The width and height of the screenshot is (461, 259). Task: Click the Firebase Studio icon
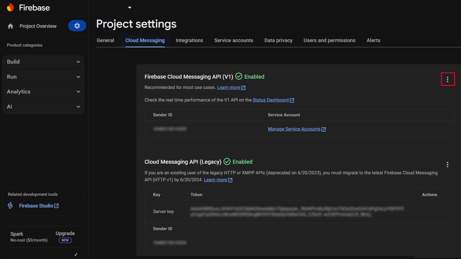10,206
